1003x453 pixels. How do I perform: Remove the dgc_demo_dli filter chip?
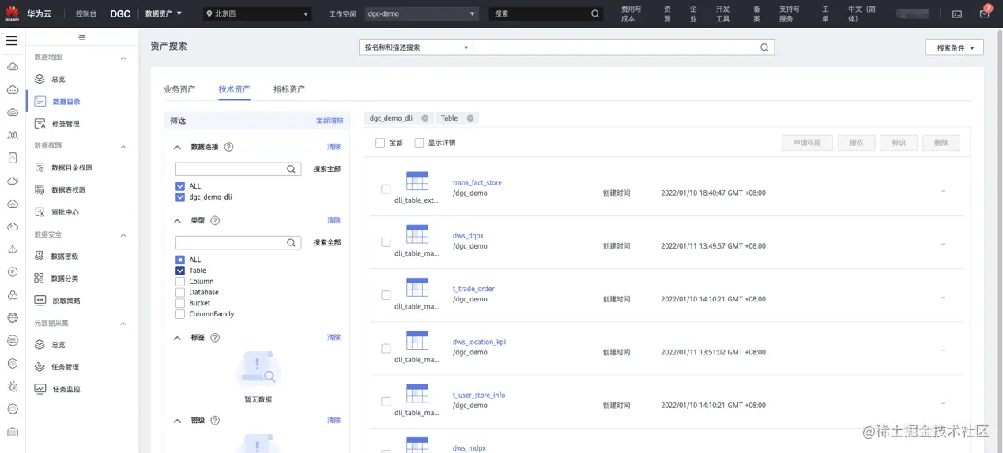point(424,118)
